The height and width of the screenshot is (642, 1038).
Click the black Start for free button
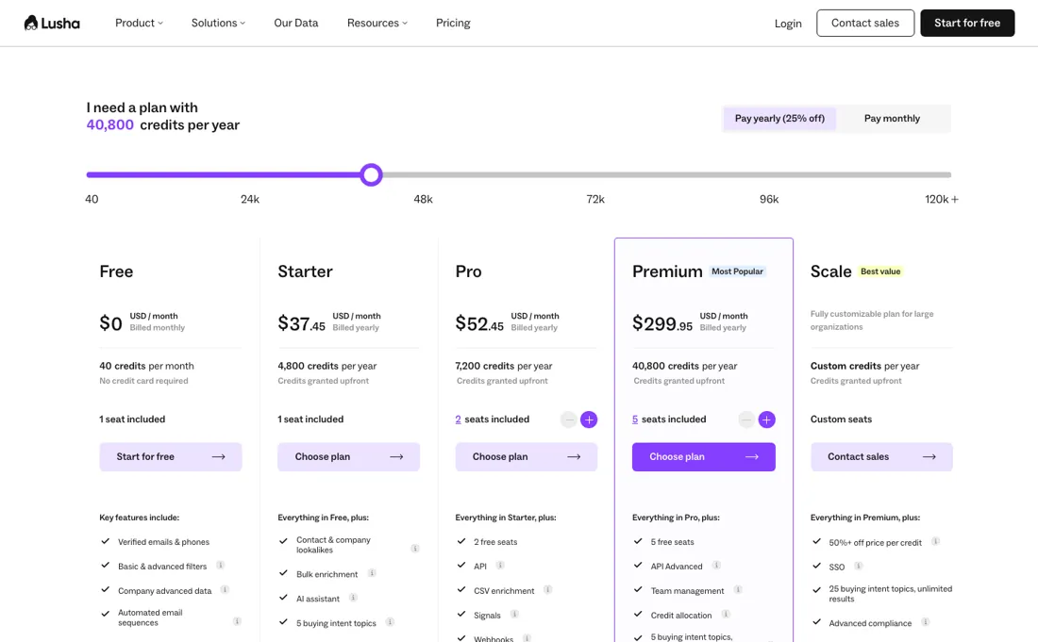click(967, 24)
